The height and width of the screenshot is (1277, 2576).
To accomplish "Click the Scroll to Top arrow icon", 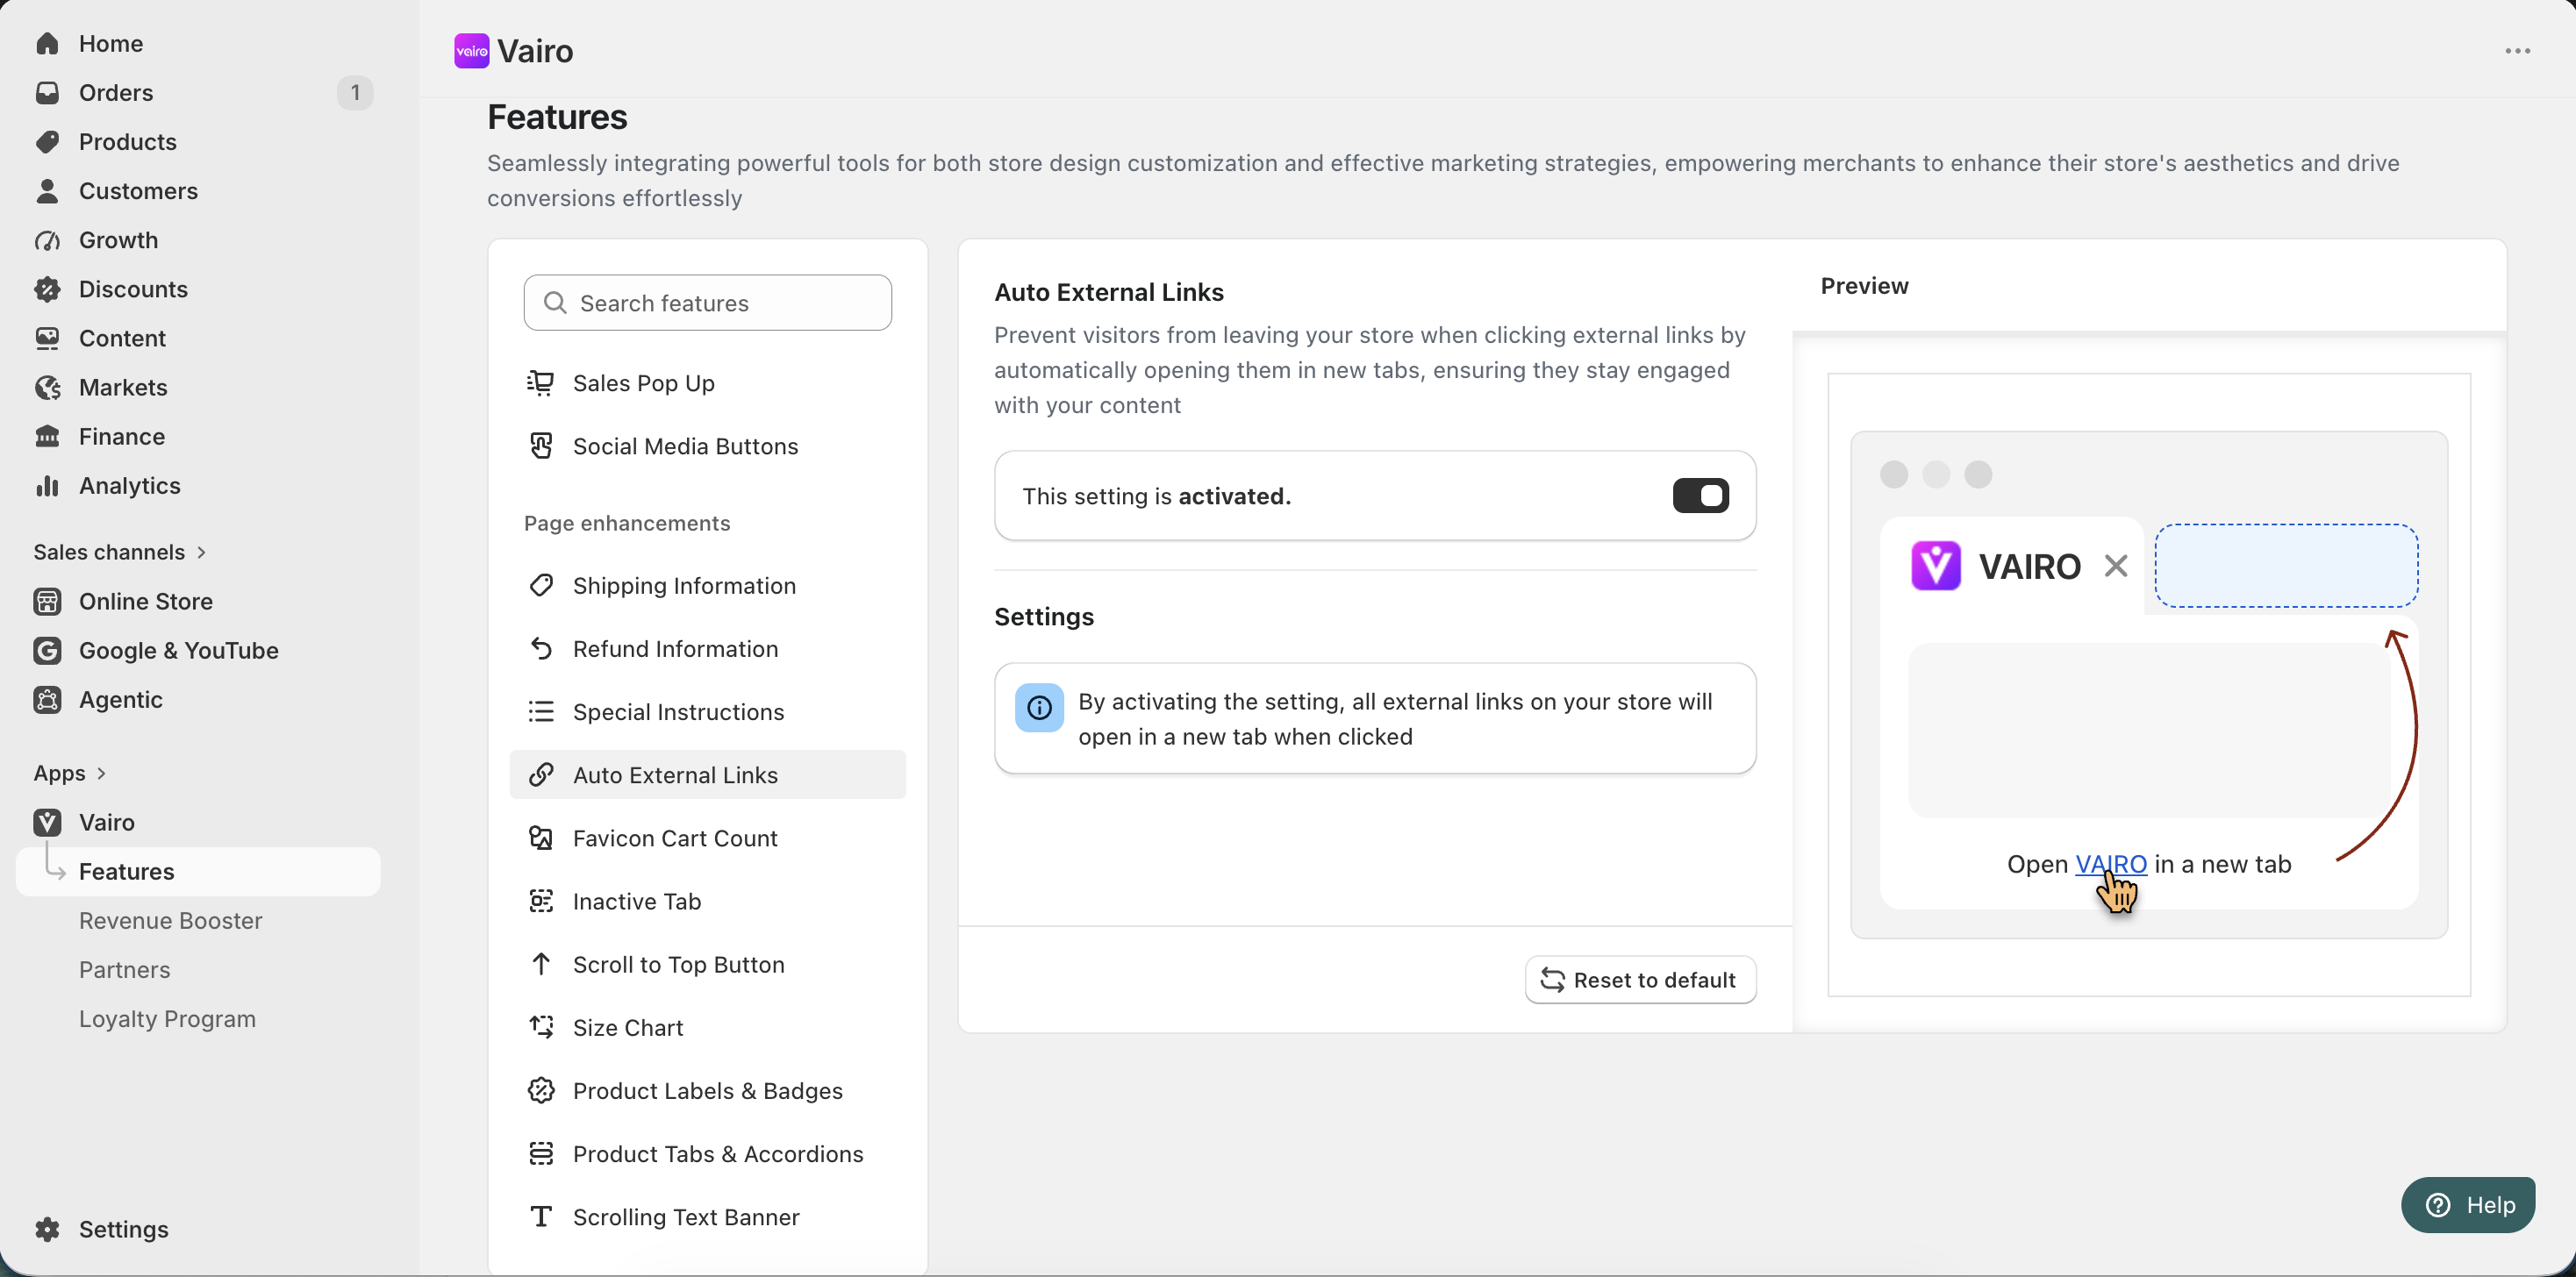I will coord(541,964).
